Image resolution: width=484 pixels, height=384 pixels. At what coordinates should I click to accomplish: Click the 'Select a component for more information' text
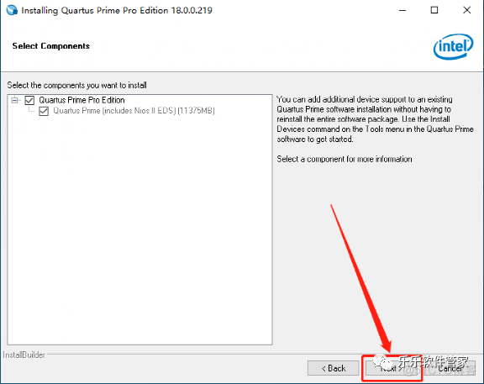pyautogui.click(x=345, y=159)
